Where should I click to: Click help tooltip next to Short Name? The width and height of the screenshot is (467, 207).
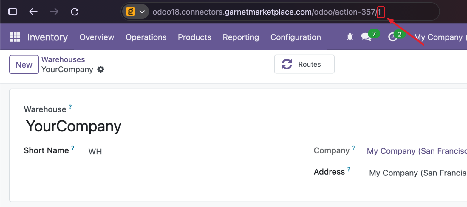point(73,148)
